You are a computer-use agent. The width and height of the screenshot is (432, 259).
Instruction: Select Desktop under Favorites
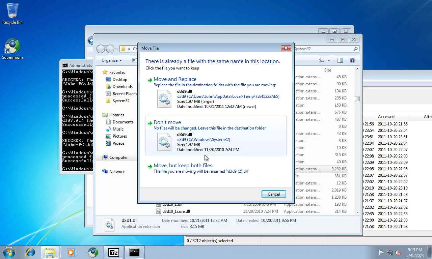coord(120,79)
